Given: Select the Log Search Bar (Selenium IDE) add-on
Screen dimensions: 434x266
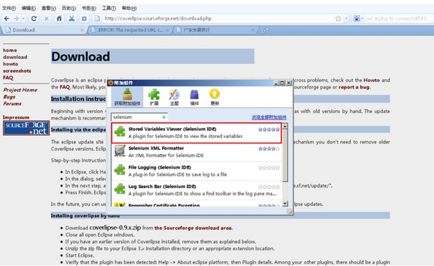Looking at the screenshot, I should (196, 190).
